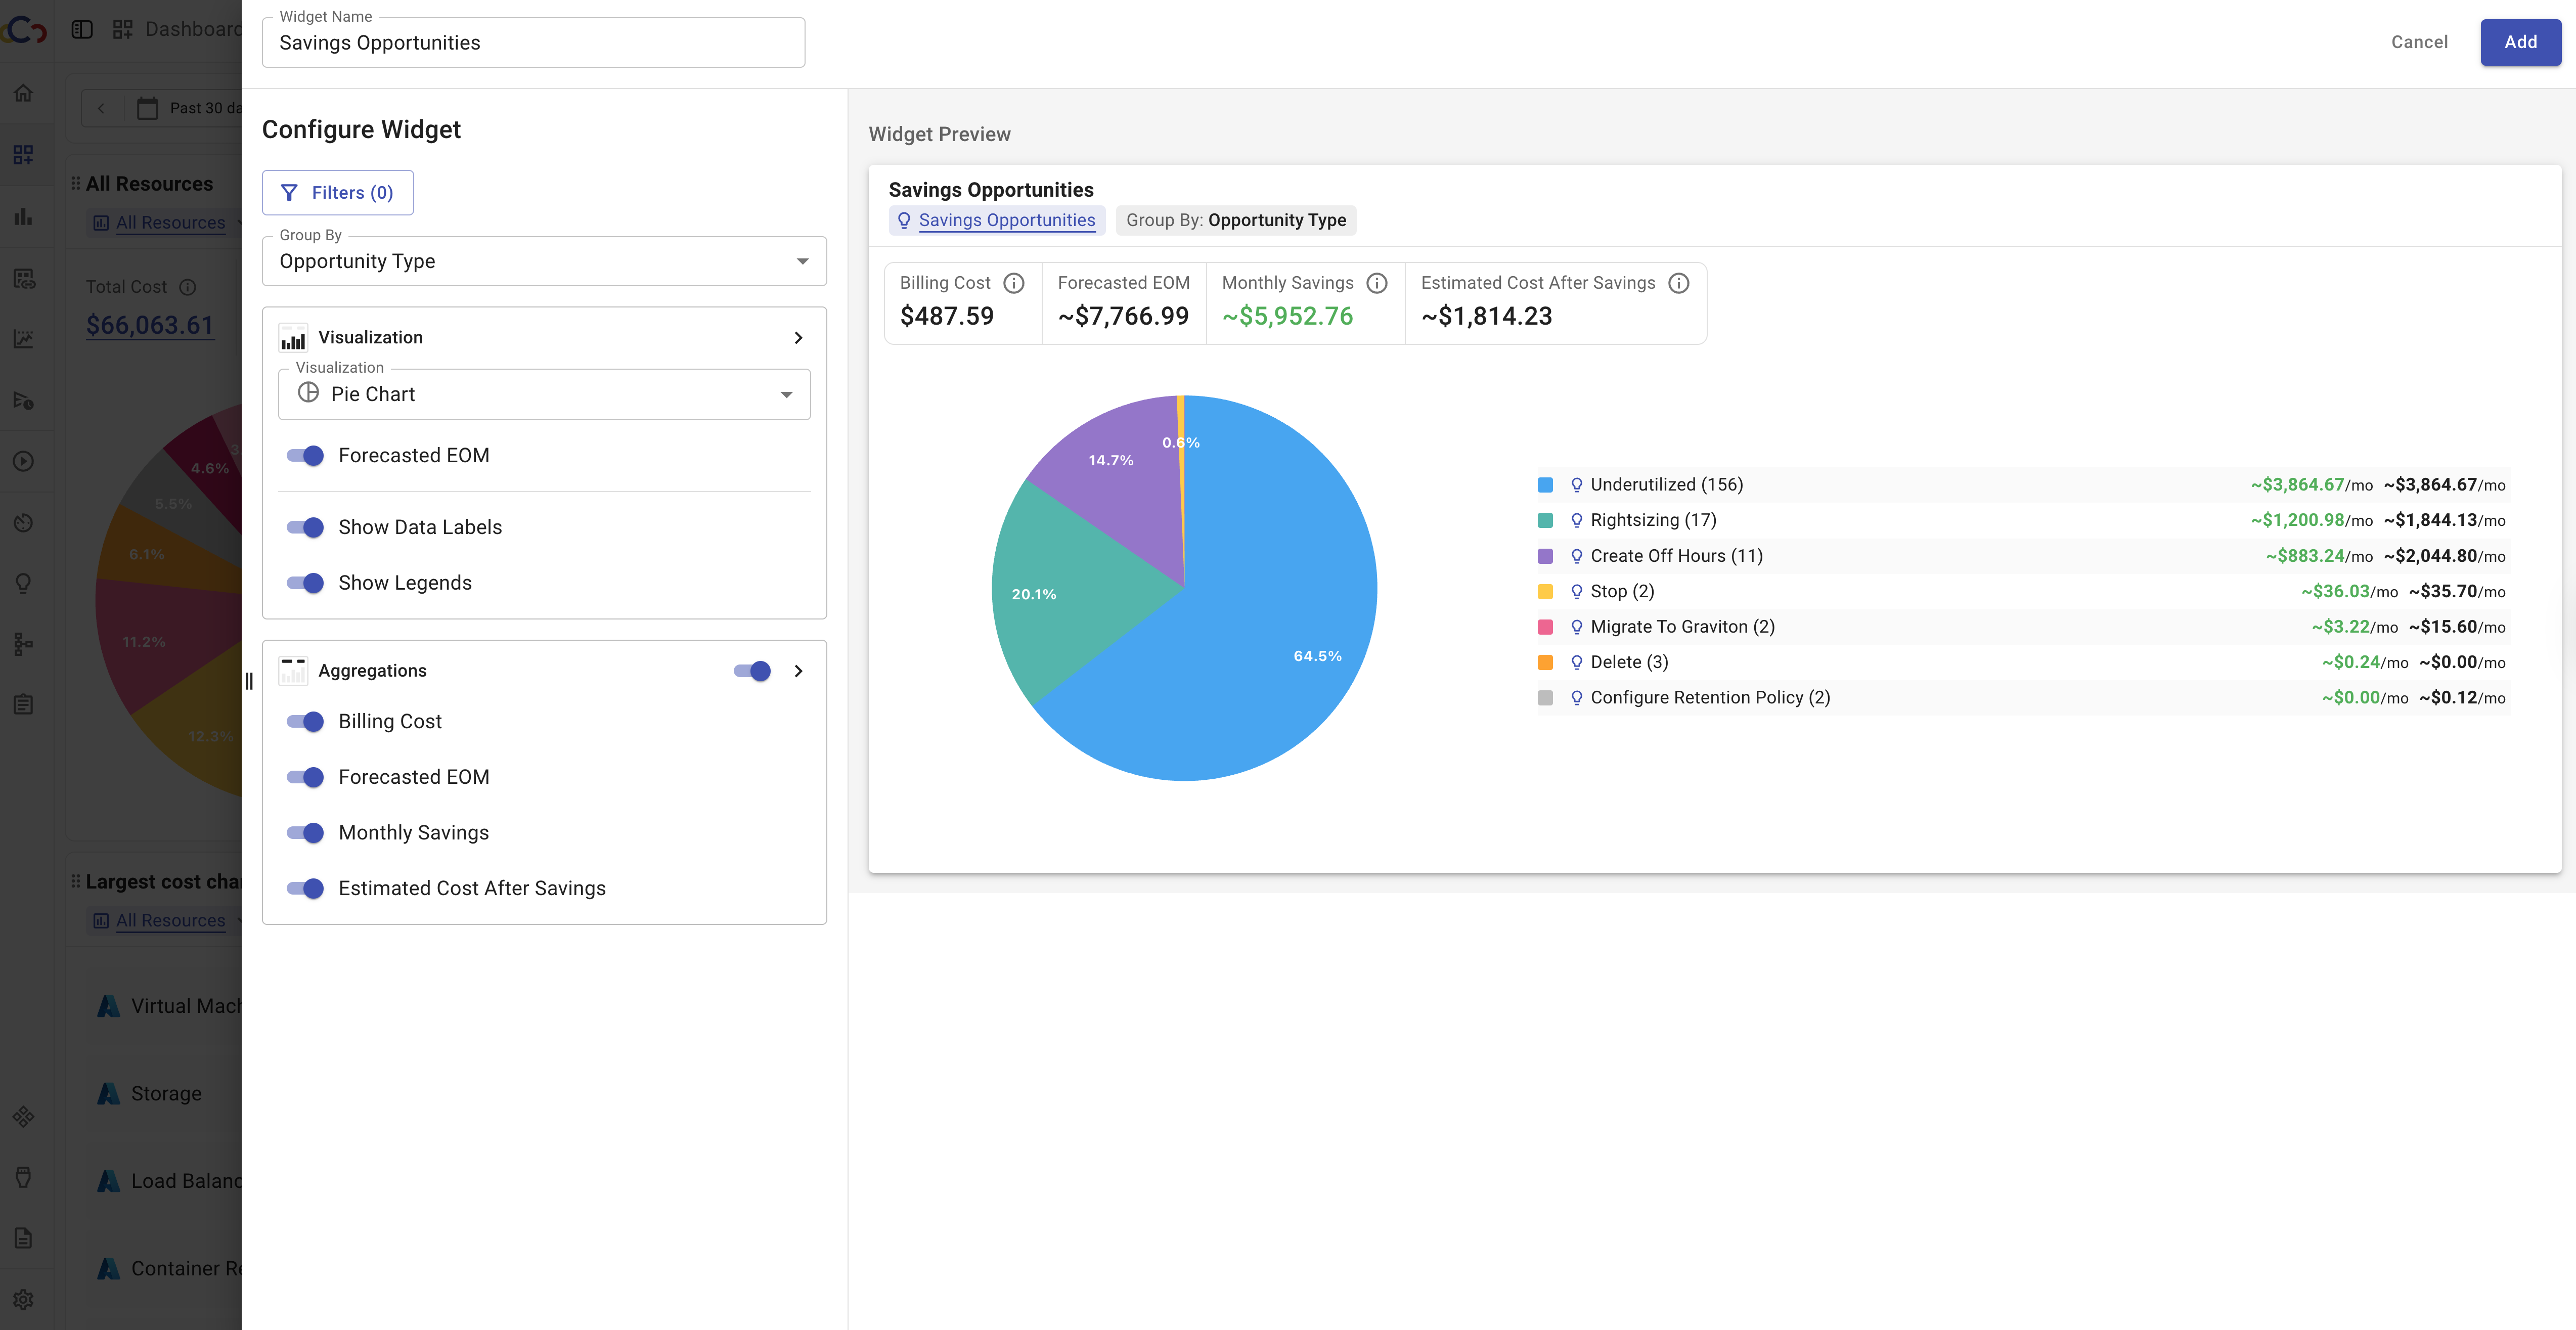Click the Group By Opportunity Type chip
This screenshot has width=2576, height=1330.
1235,220
